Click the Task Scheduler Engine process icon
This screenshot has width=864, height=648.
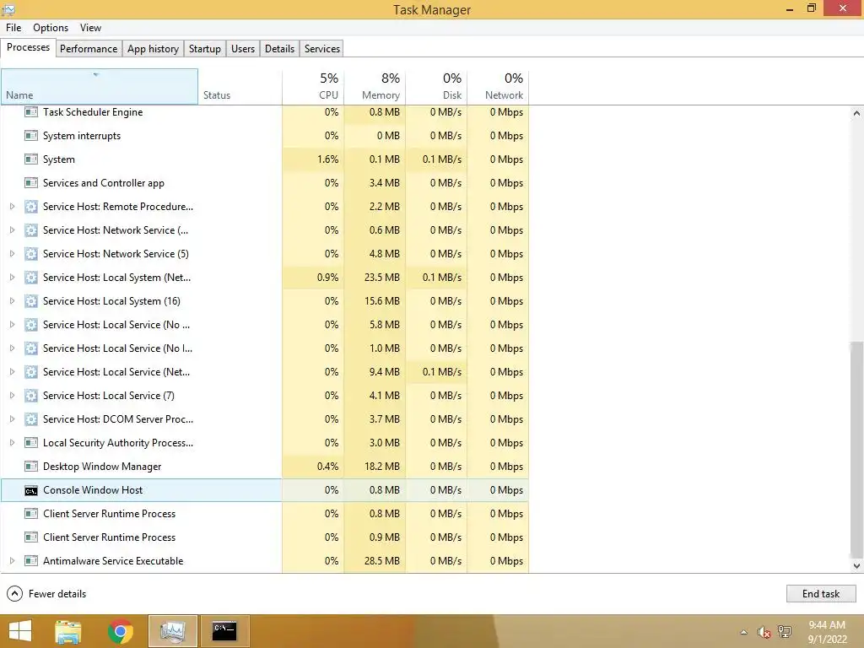click(x=31, y=112)
